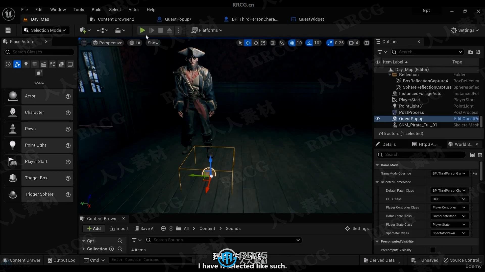The width and height of the screenshot is (485, 272).
Task: Open the Output Log panel
Action: [x=62, y=260]
